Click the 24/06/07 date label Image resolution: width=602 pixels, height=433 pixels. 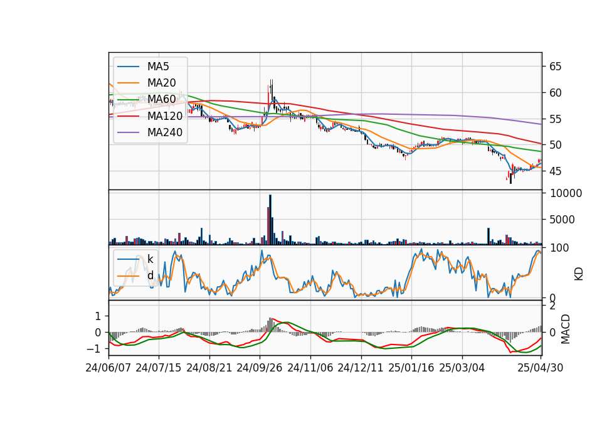point(108,368)
